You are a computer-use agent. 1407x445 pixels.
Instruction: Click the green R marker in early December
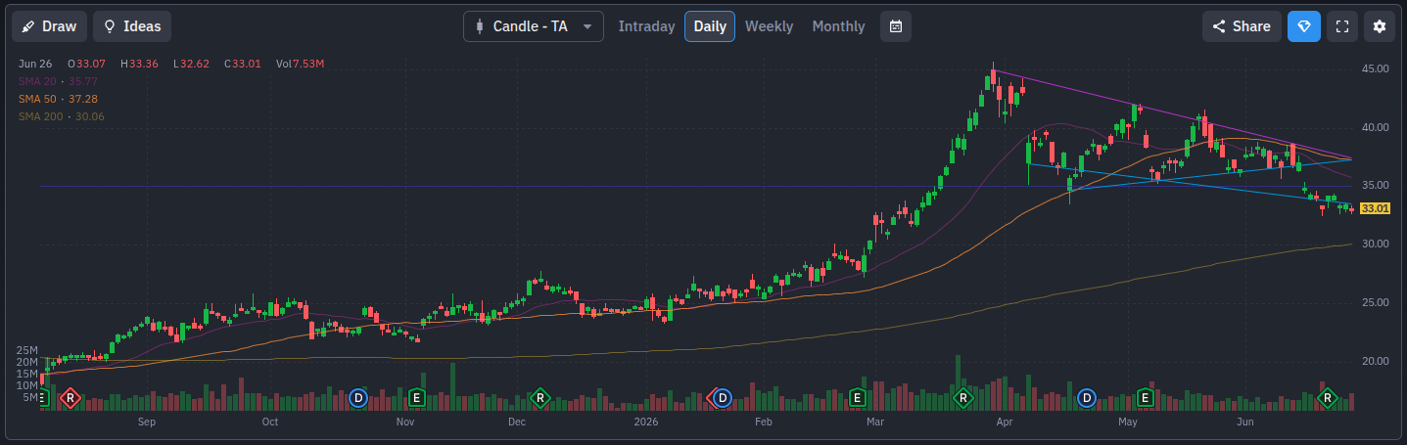539,398
